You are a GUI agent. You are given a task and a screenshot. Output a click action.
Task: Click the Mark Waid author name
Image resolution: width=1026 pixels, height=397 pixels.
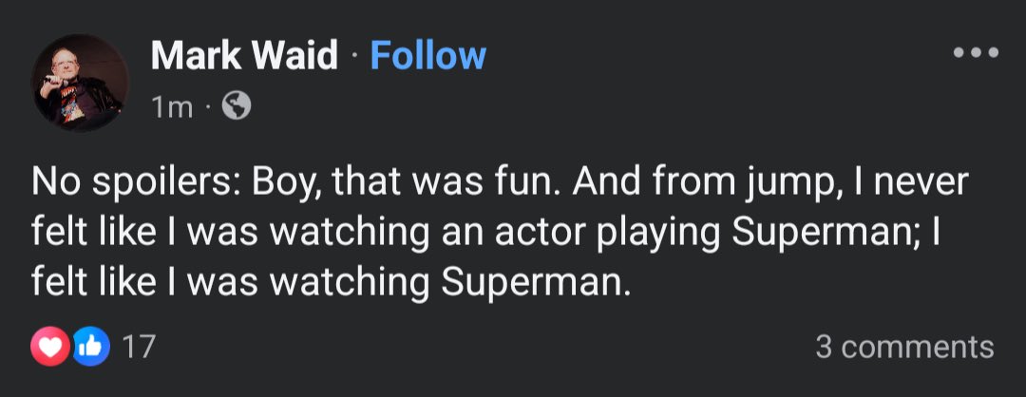[x=243, y=56]
